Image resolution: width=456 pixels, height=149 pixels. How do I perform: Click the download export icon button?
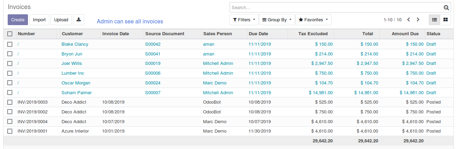point(79,20)
